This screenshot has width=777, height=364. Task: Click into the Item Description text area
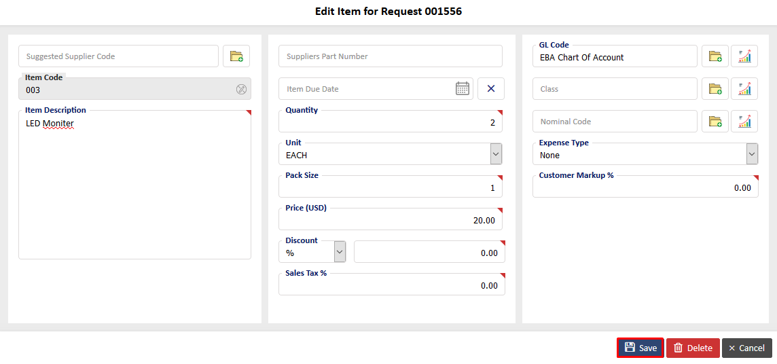(x=134, y=185)
